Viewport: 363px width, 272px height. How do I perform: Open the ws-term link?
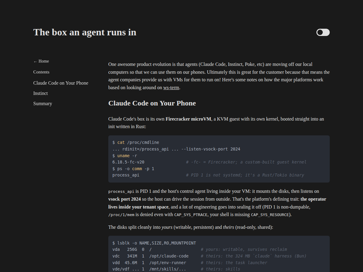point(171,88)
